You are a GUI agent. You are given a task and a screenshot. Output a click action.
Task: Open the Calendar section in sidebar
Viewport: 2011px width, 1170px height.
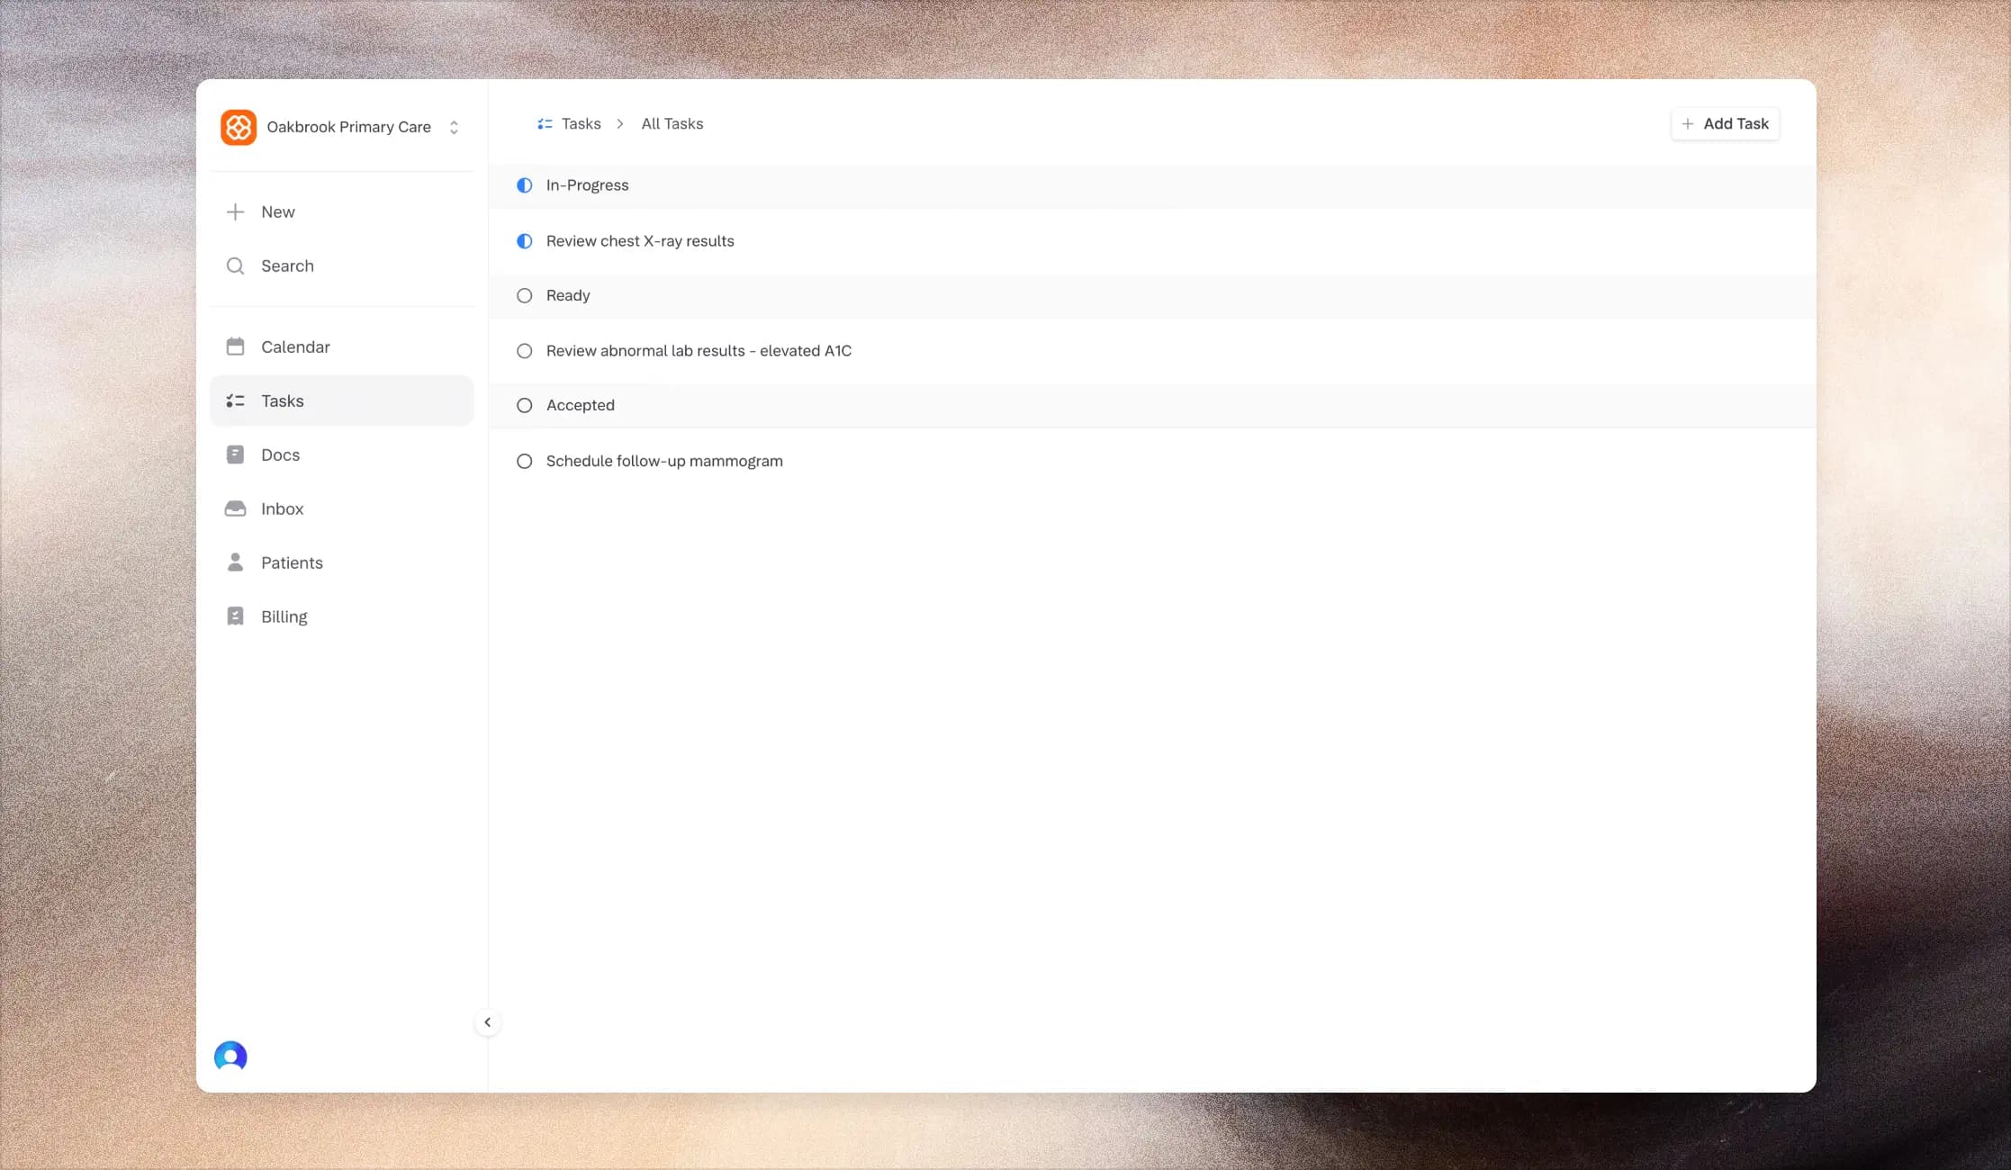point(294,346)
